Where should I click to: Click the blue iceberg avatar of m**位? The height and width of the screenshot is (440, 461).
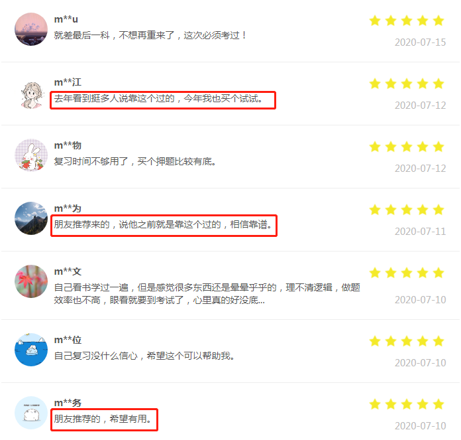31,350
